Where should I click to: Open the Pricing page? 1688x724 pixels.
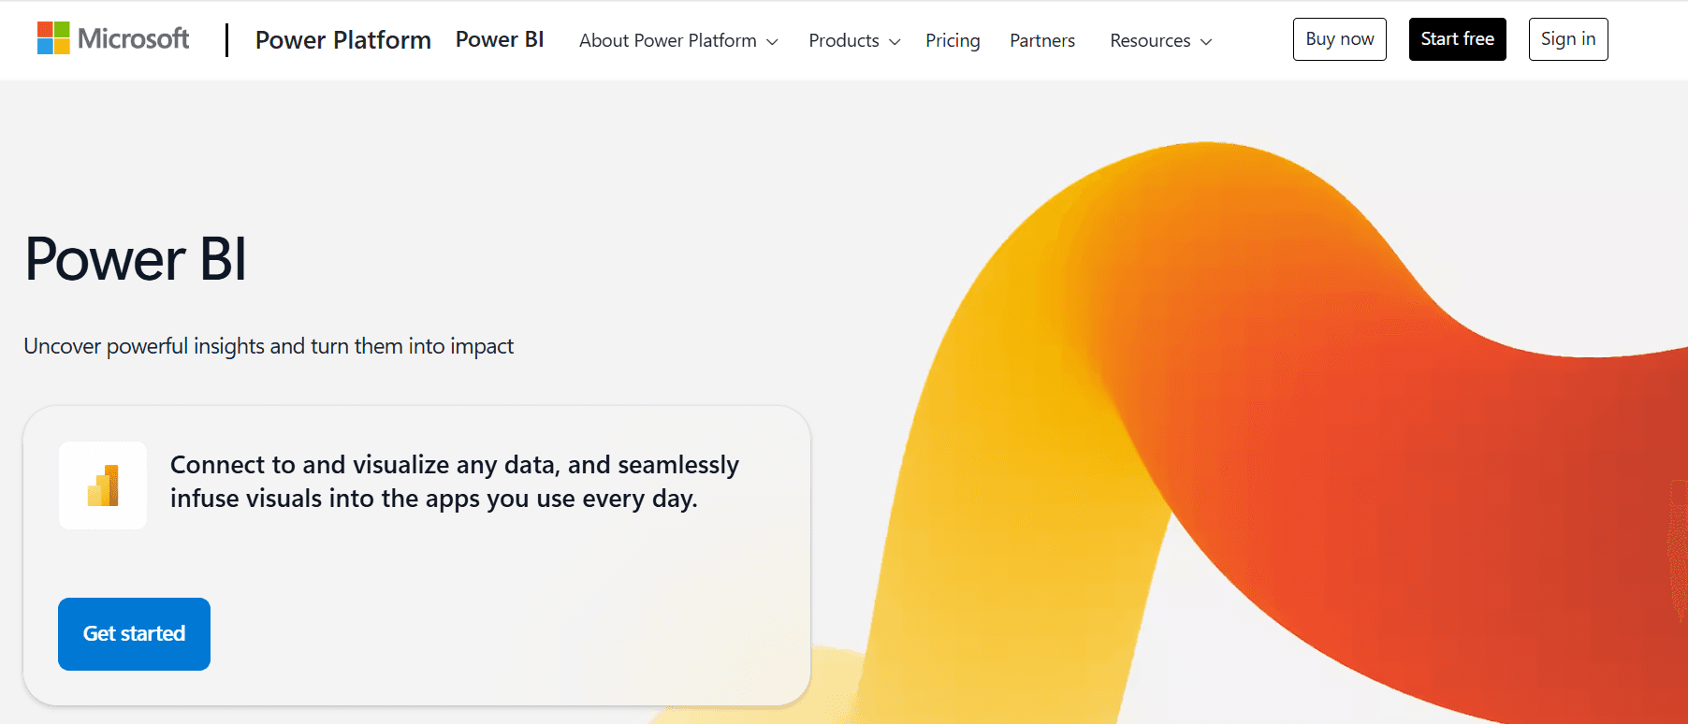pyautogui.click(x=953, y=40)
